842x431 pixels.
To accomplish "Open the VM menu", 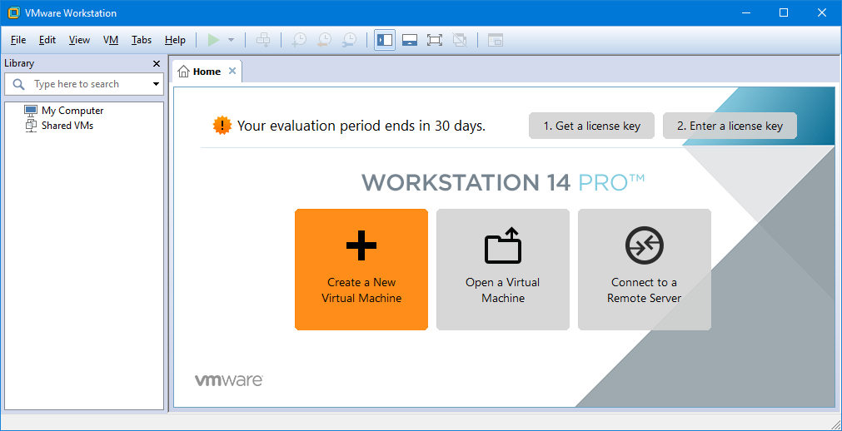I will click(111, 40).
